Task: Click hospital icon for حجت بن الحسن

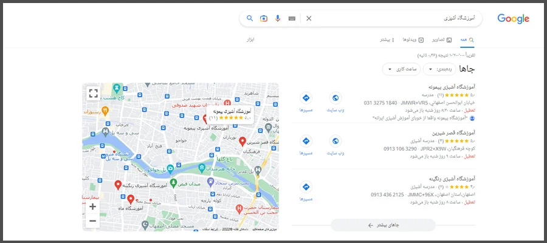Action: [239, 209]
